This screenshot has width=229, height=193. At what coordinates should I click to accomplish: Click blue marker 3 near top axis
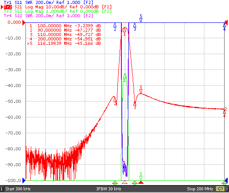click(134, 27)
